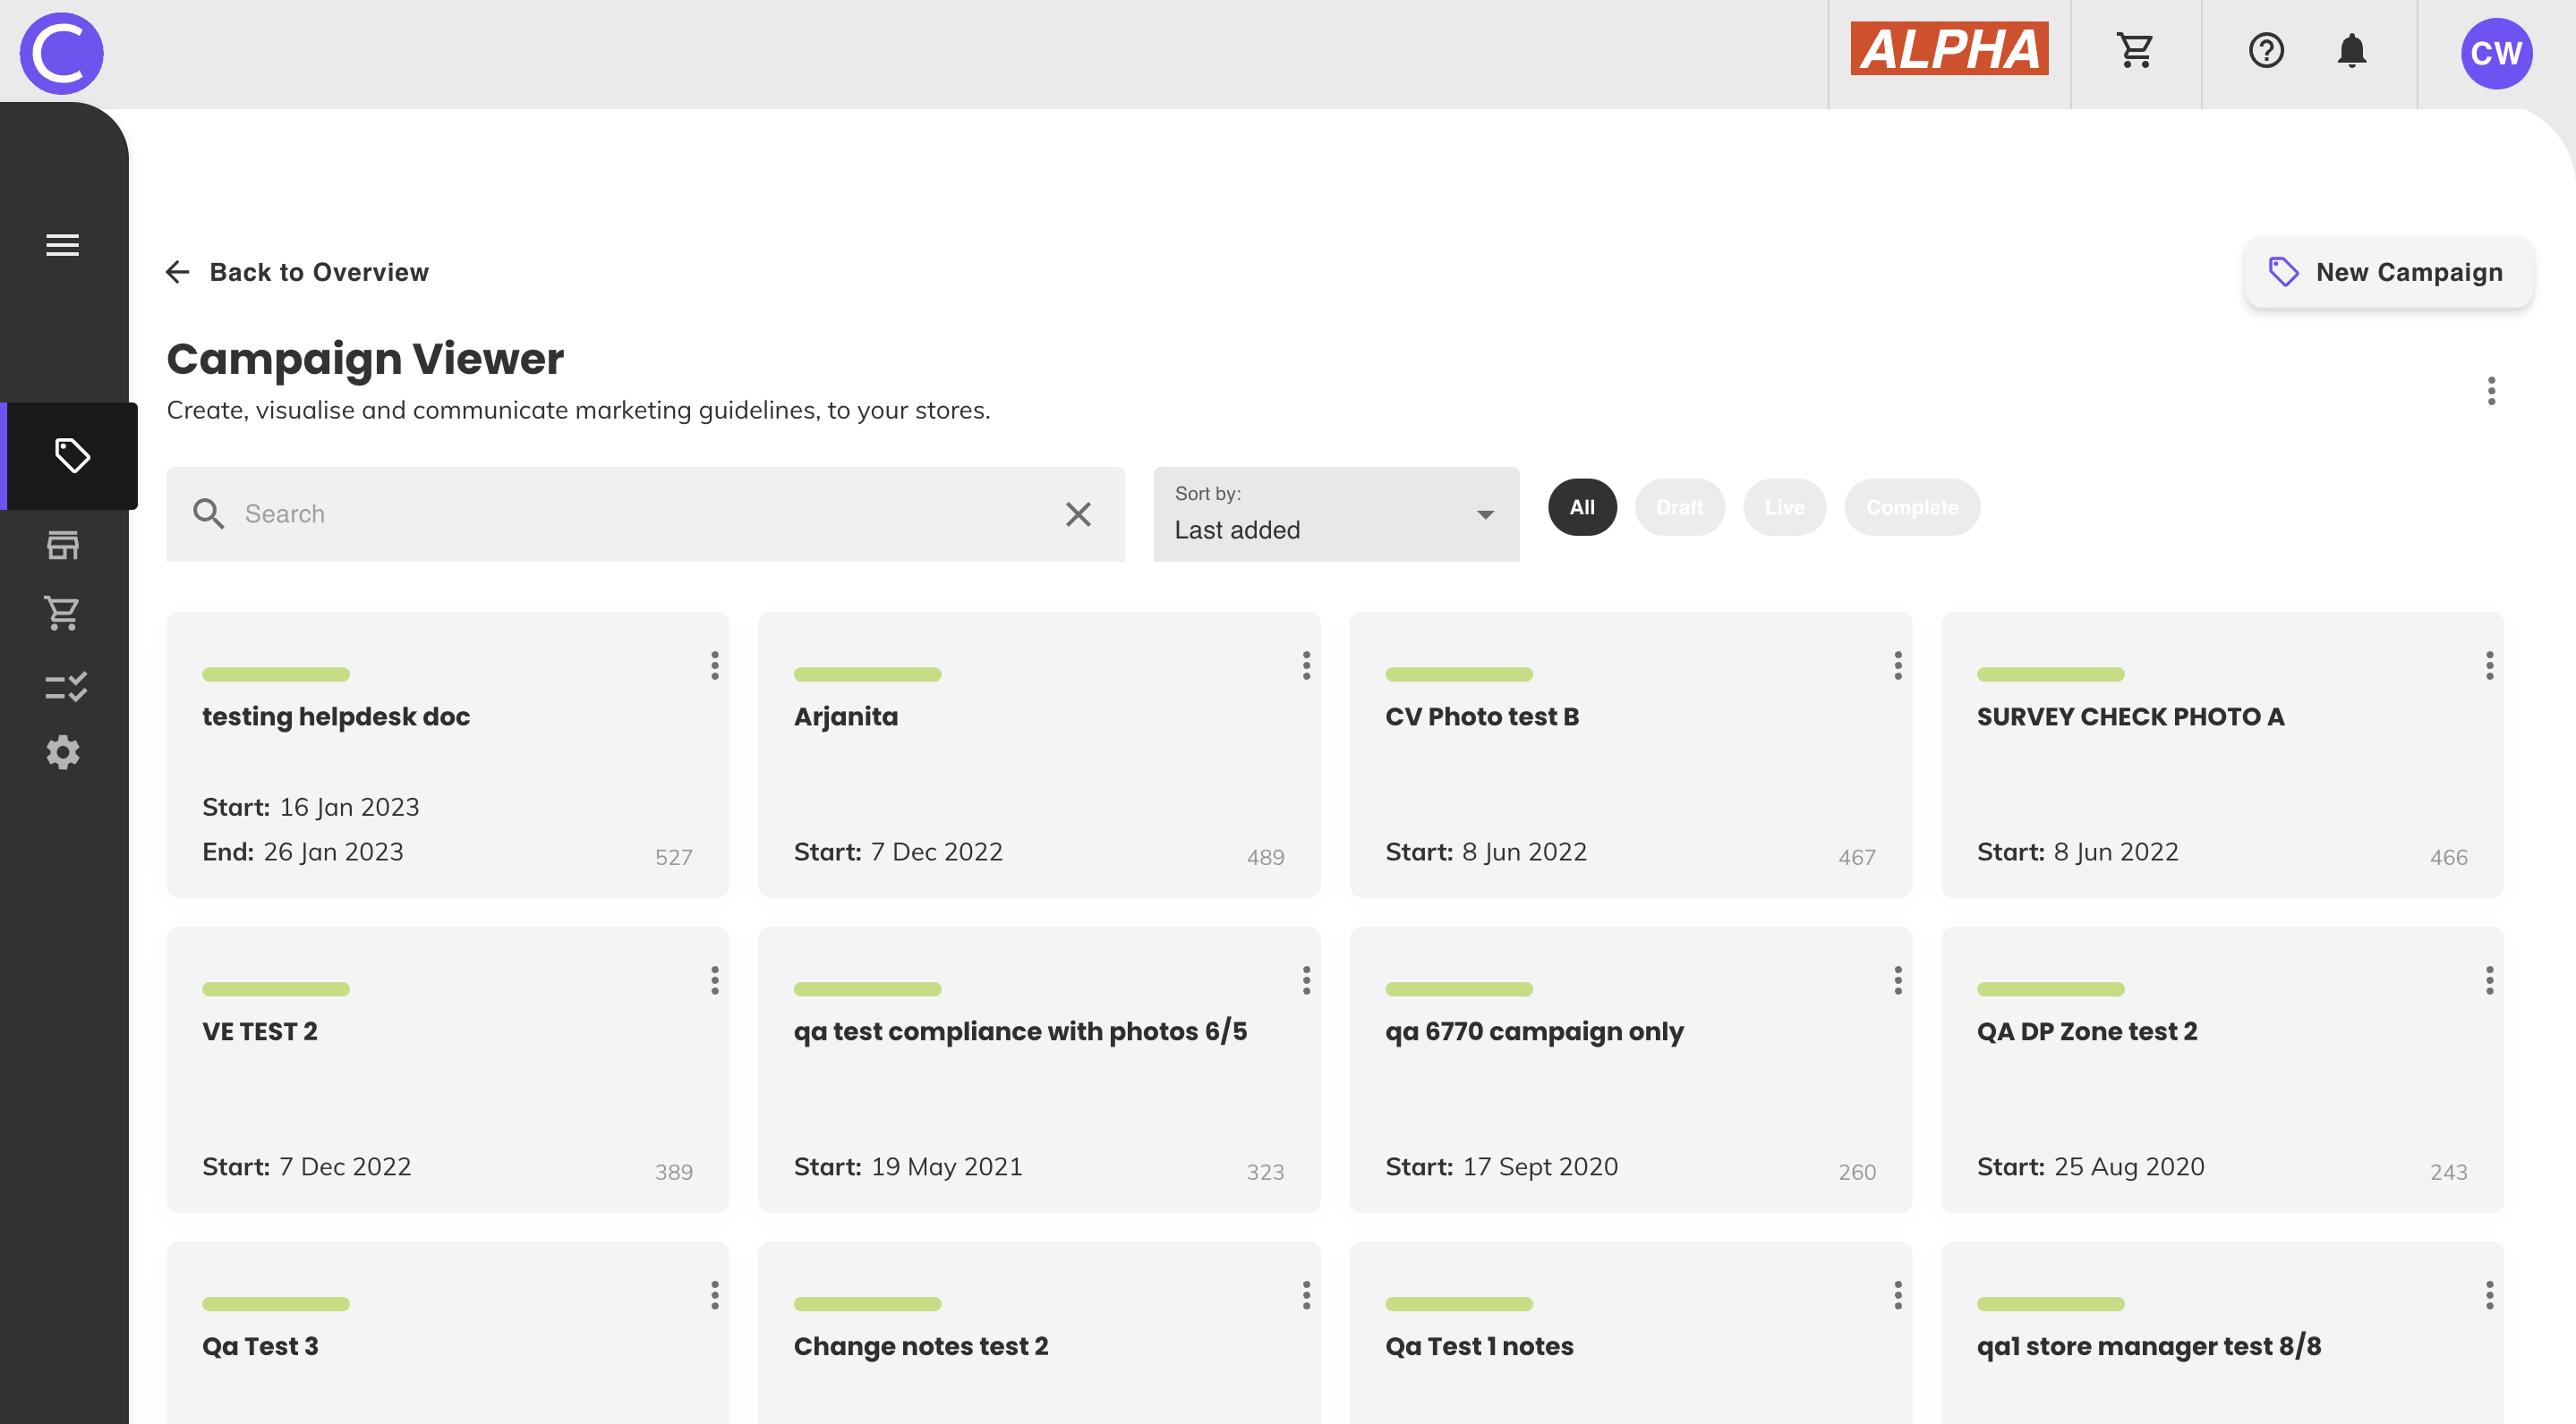Image resolution: width=2576 pixels, height=1424 pixels.
Task: Click the New Campaign button
Action: point(2387,272)
